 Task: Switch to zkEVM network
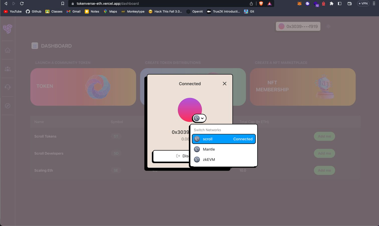point(224,160)
